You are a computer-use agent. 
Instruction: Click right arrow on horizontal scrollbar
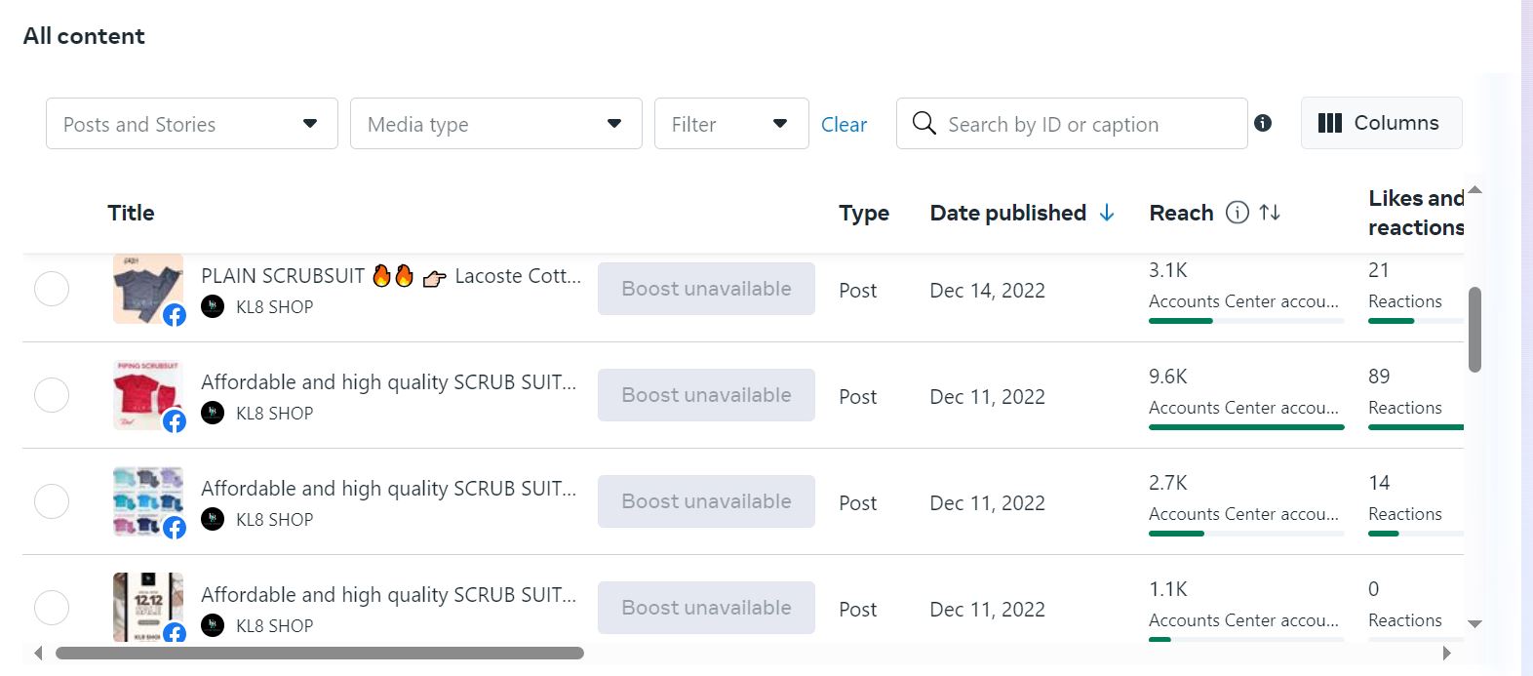1446,653
